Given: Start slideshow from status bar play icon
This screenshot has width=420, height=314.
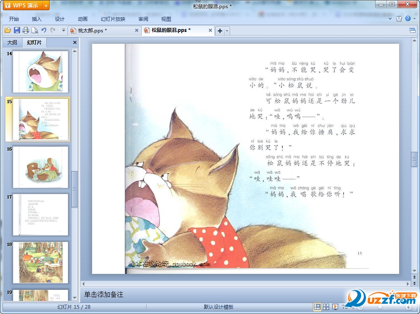Looking at the screenshot, I should tap(335, 307).
